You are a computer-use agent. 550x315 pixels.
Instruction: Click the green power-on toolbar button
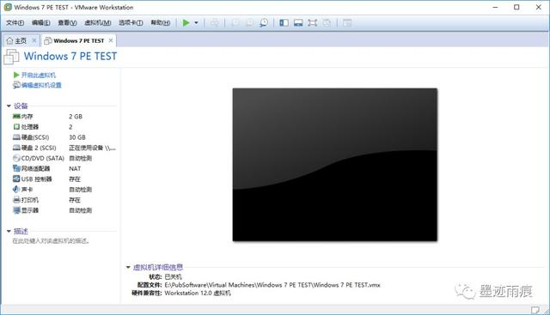(x=186, y=23)
